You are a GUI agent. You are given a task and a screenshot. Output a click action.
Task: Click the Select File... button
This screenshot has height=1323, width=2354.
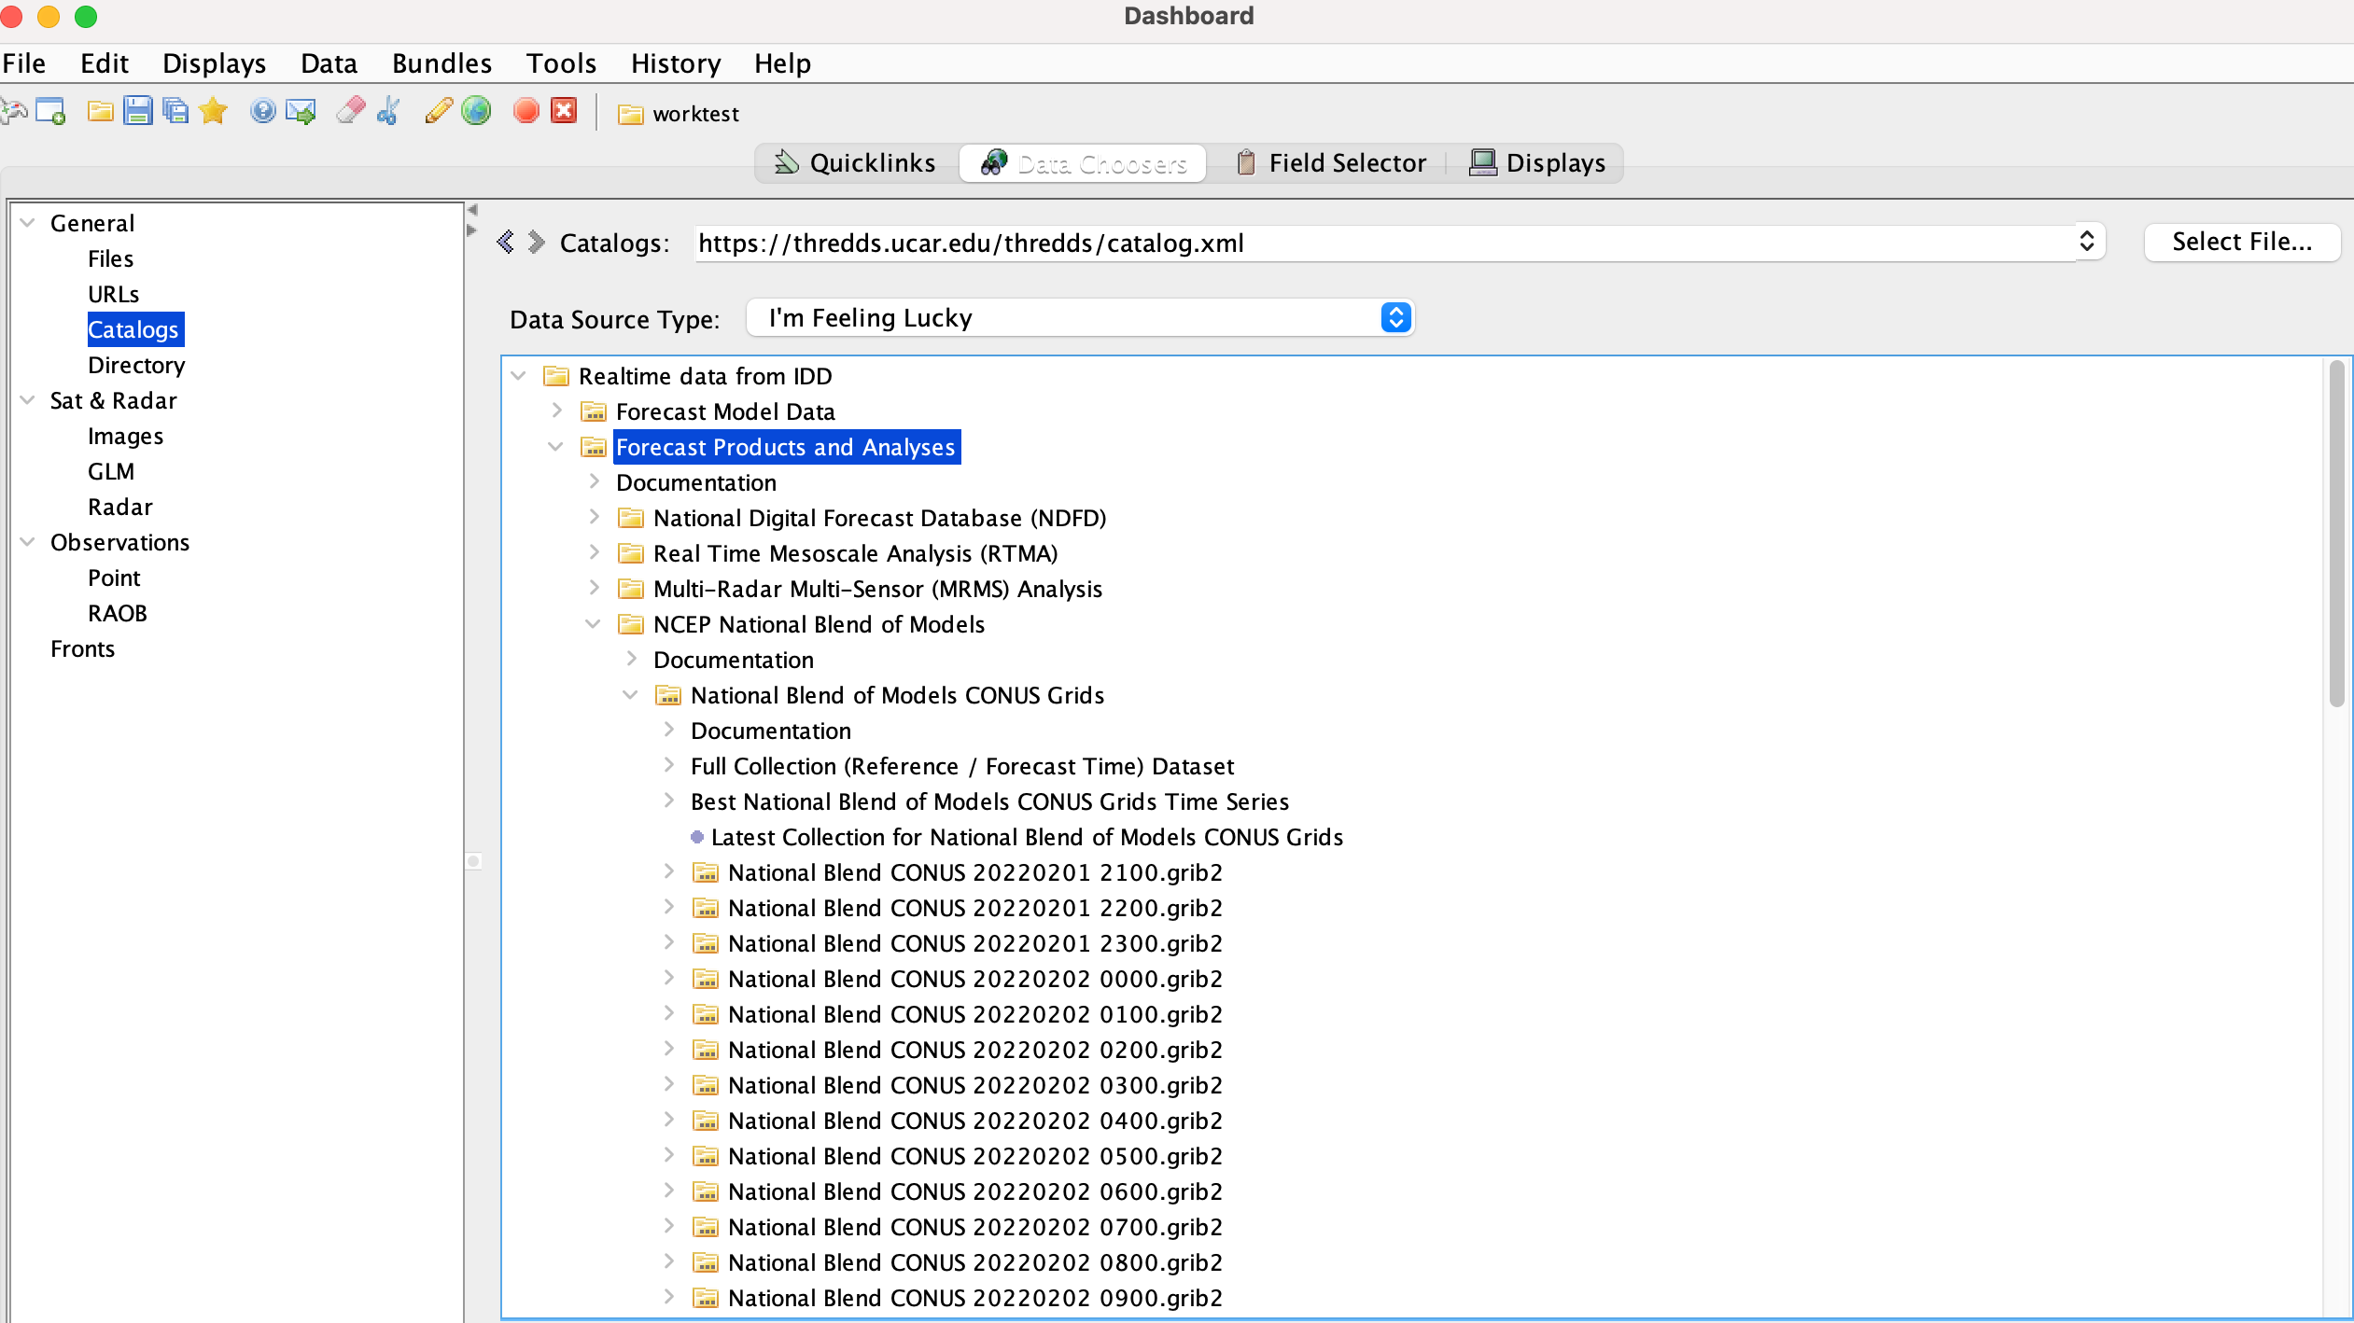(2241, 243)
